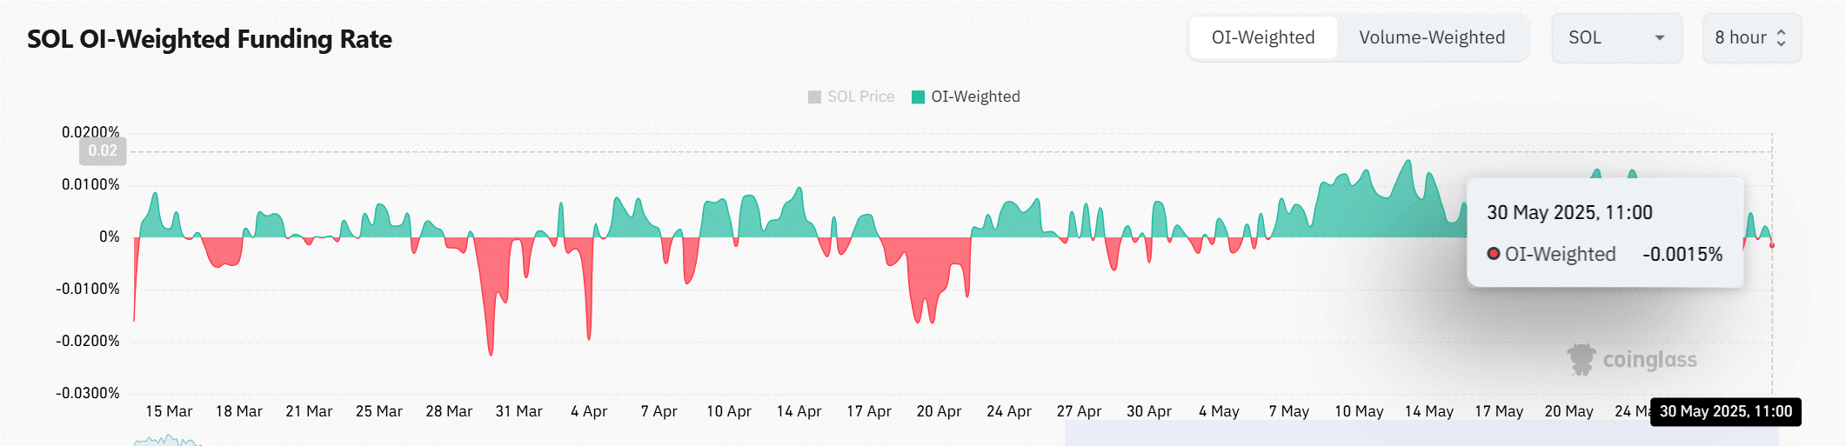1846x446 pixels.
Task: Click the coinglass watermark text
Action: pos(1649,359)
